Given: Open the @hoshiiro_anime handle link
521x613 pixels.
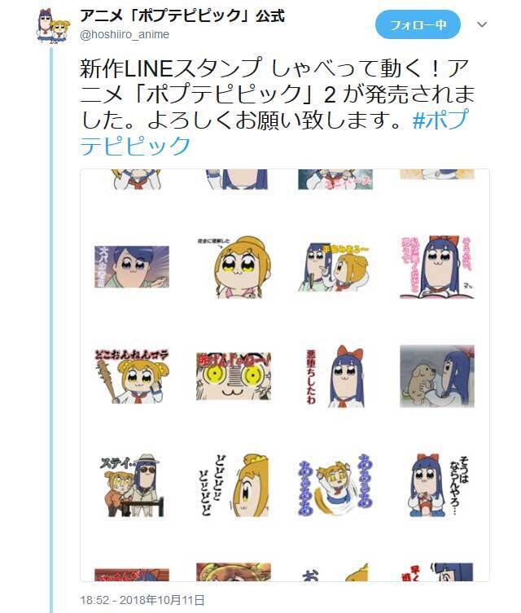Looking at the screenshot, I should point(125,34).
